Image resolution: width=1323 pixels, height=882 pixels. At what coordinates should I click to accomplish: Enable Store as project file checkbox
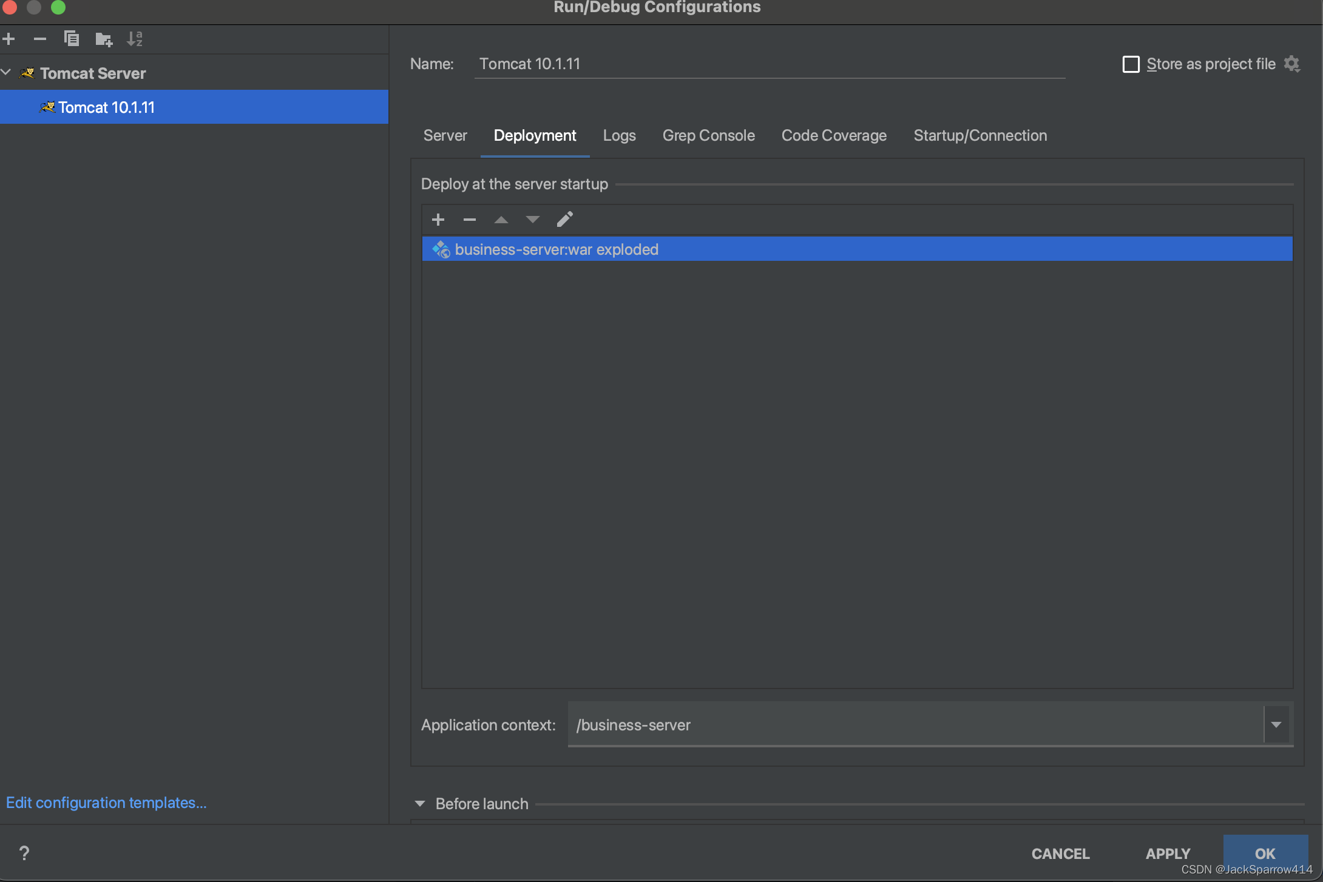click(x=1131, y=64)
